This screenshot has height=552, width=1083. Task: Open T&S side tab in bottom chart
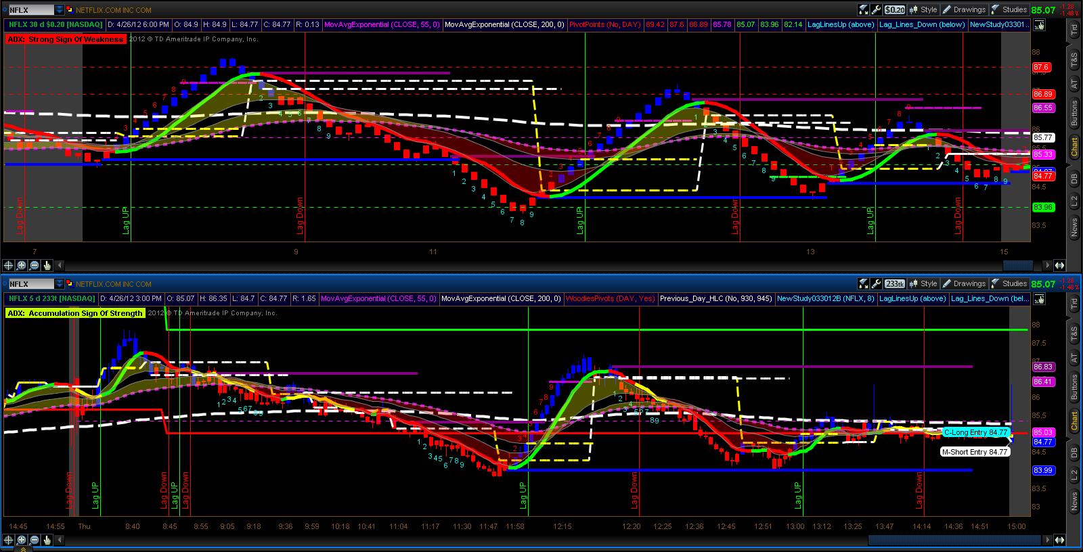(x=1074, y=333)
